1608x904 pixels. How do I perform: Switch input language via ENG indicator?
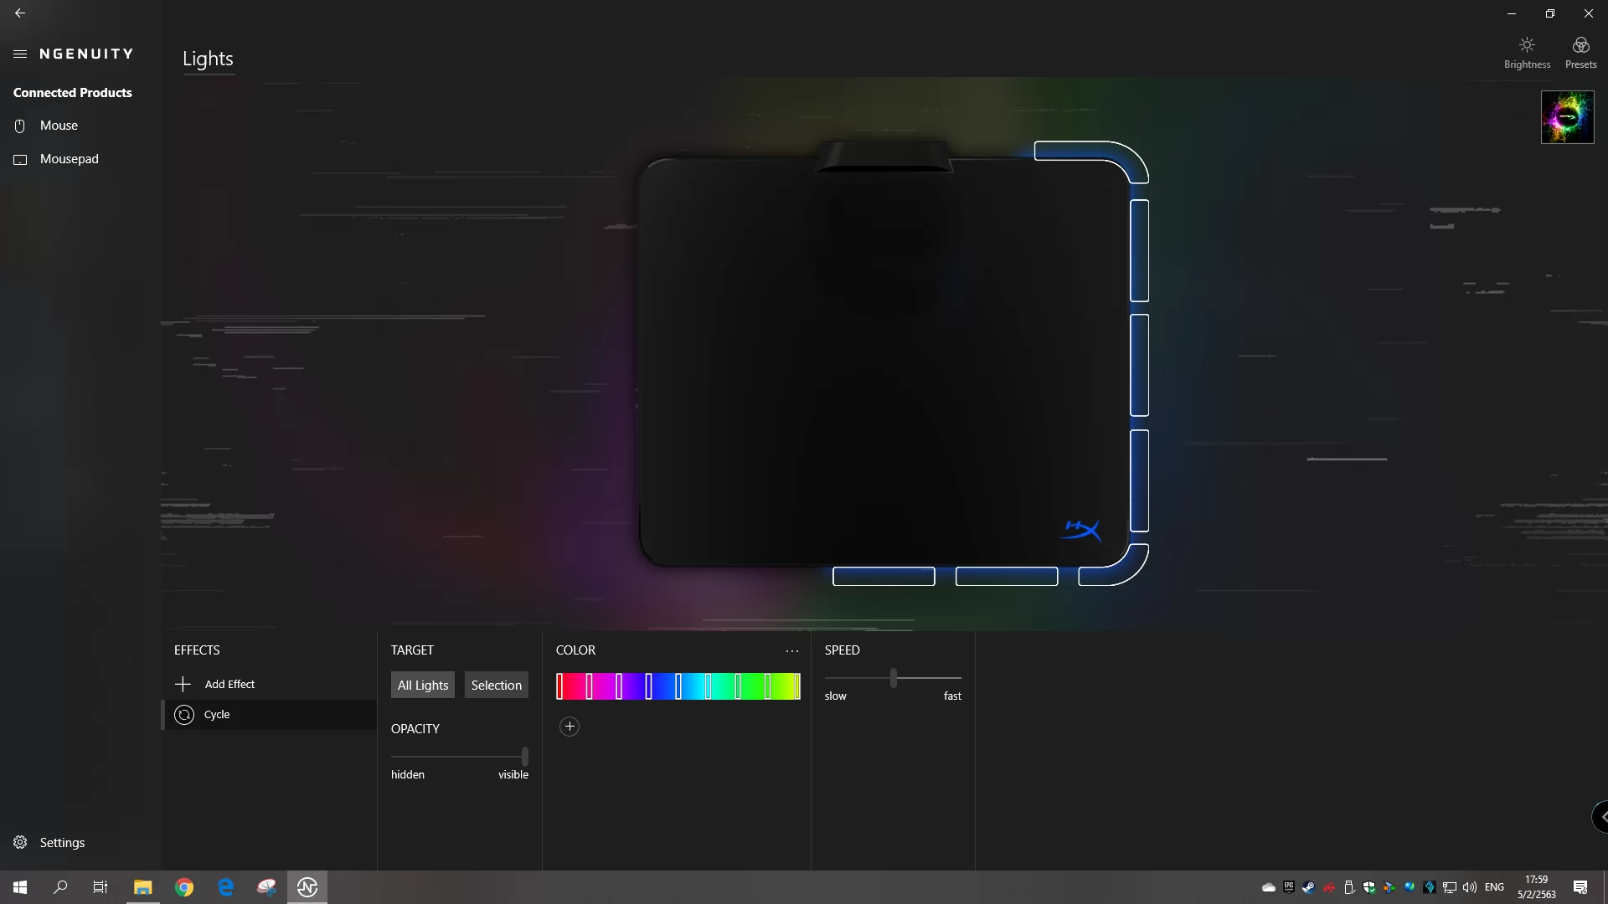click(1495, 887)
